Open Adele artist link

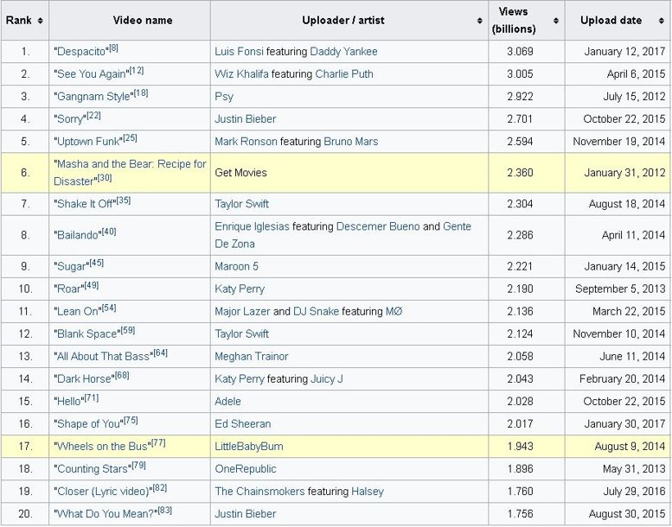[x=227, y=402]
